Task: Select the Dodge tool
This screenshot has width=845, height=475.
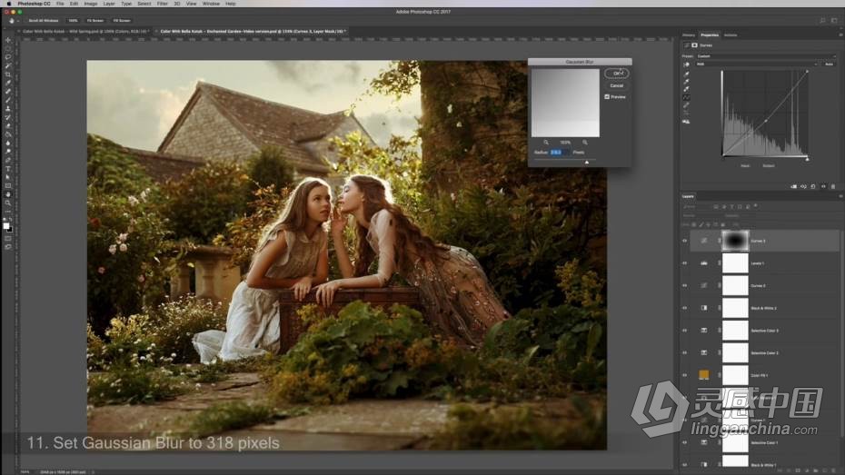Action: click(7, 152)
